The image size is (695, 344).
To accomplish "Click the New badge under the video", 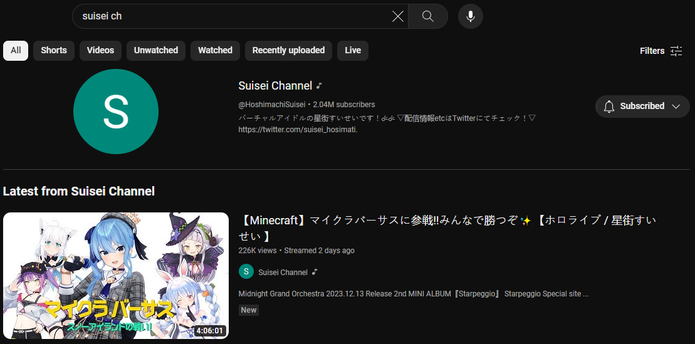I will click(248, 310).
